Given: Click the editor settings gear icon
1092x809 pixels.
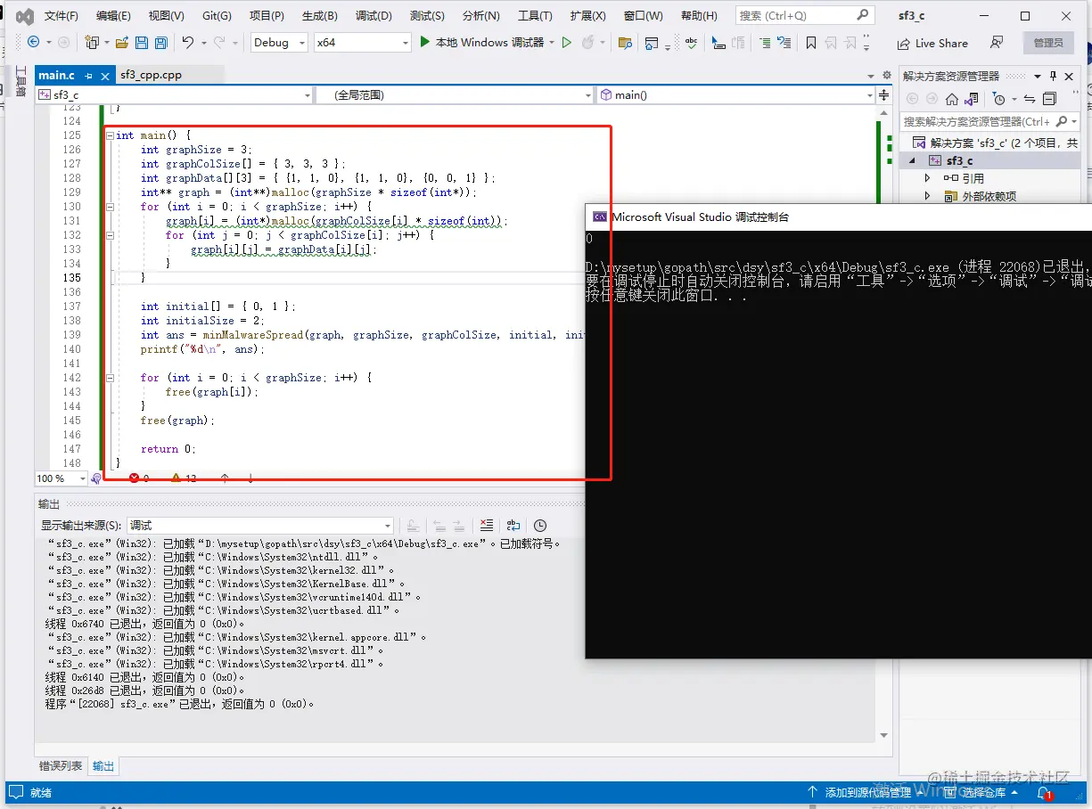Looking at the screenshot, I should [886, 75].
